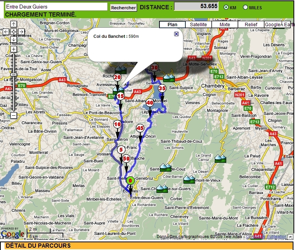Switch map to Satellite view
Image resolution: width=295 pixels, height=250 pixels.
[x=198, y=25]
